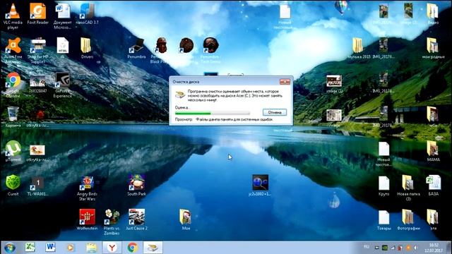Switch to Chrome in the taskbar
452x254 pixels.
point(133,248)
